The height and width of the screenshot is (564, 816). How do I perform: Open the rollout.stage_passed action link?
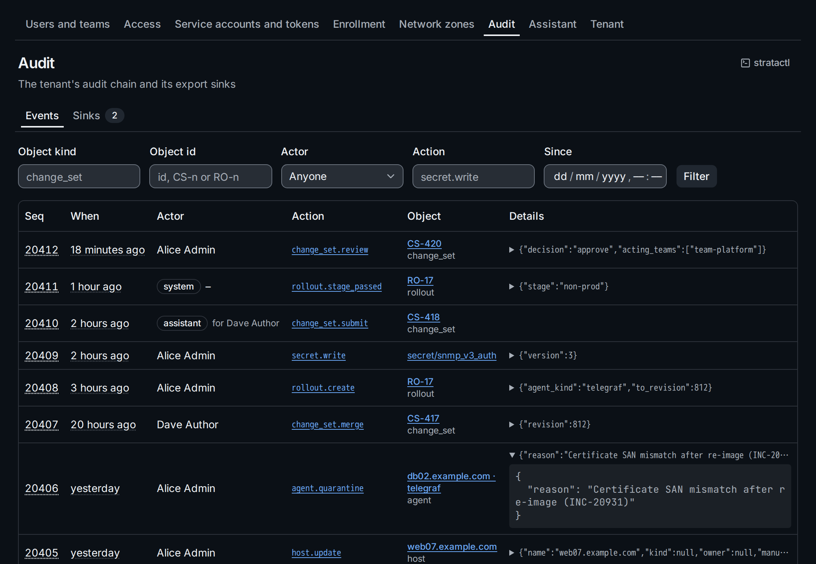click(337, 286)
